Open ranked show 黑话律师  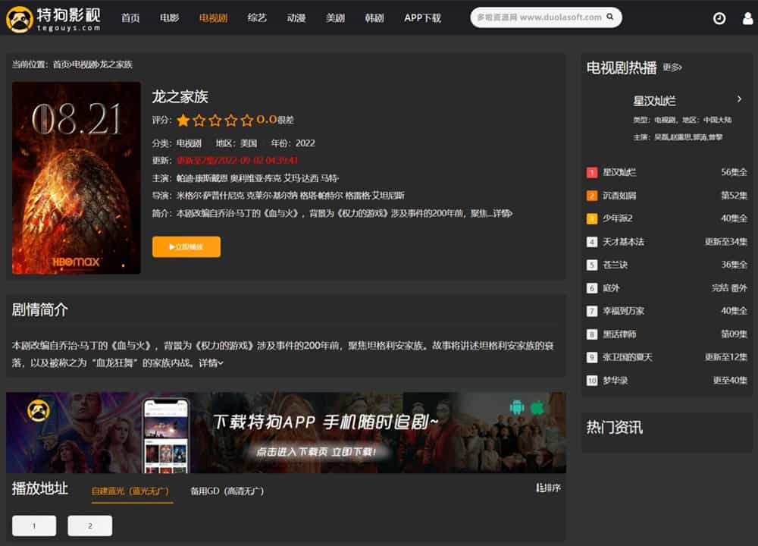point(619,334)
